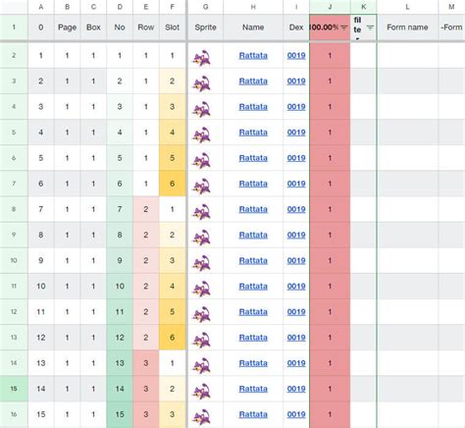Select row 1 header
465x428 pixels.
coord(14,27)
